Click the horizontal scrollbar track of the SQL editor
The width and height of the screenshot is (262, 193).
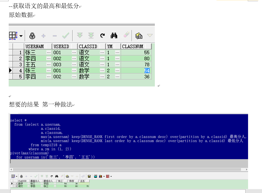127,170
